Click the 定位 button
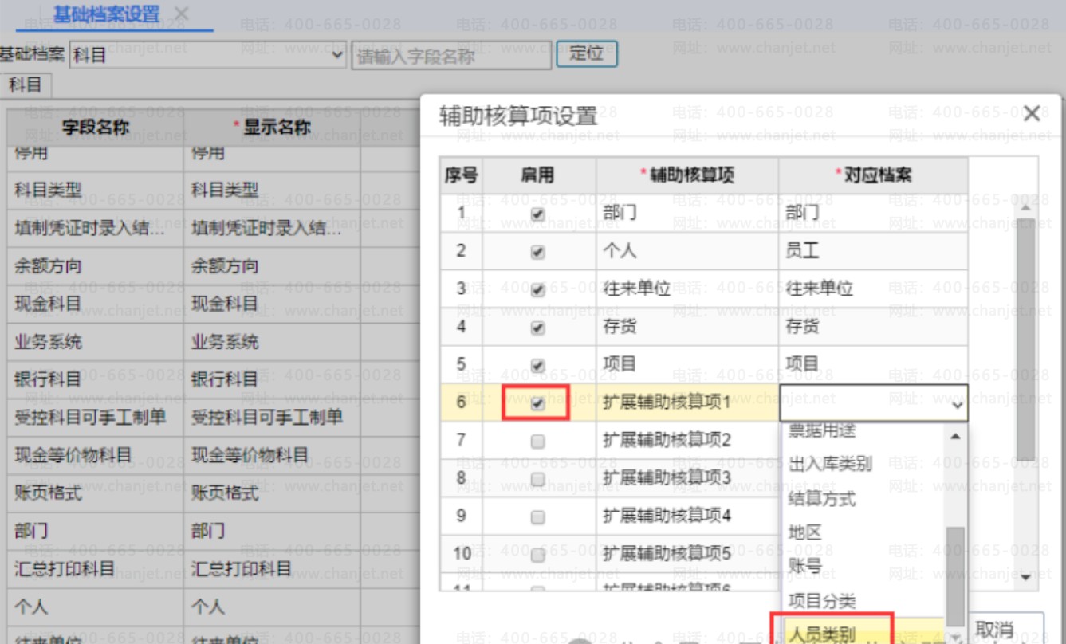Viewport: 1066px width, 644px height. point(587,54)
